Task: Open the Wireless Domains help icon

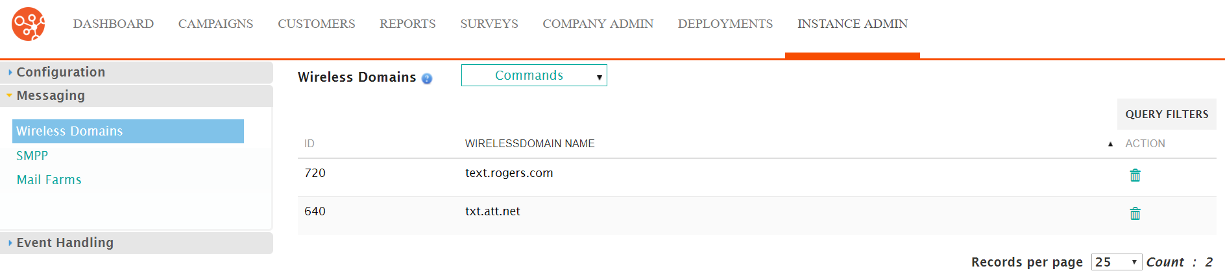Action: coord(427,78)
